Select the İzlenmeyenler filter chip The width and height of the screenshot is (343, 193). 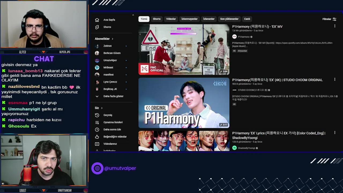(x=189, y=19)
